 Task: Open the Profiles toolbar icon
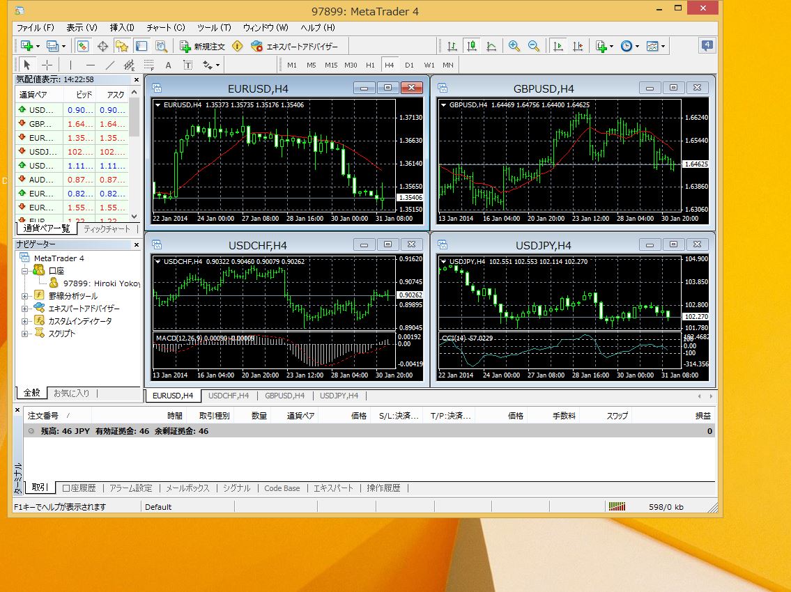point(55,47)
